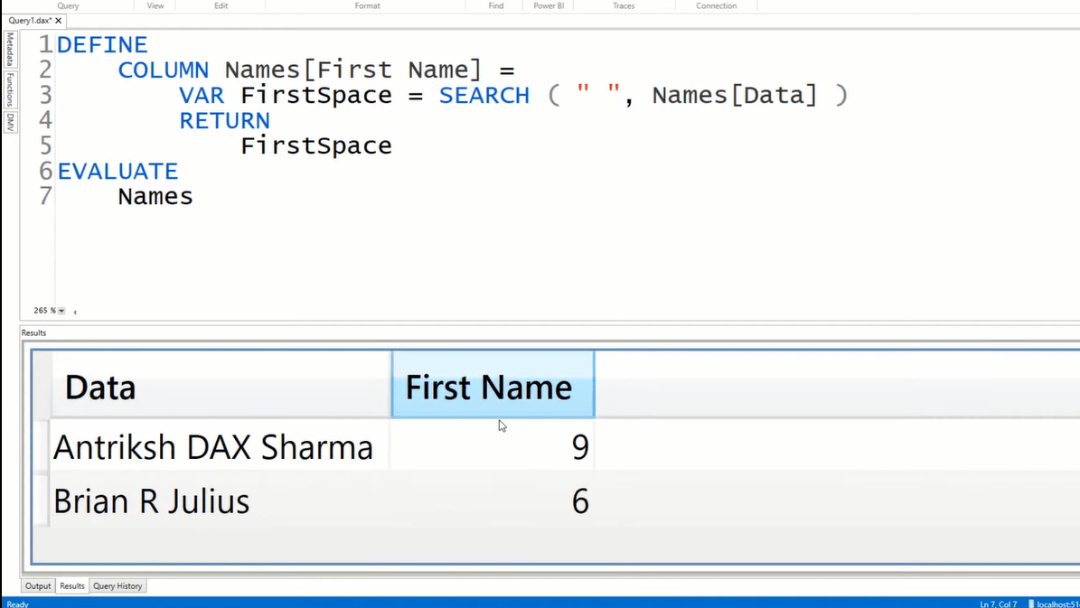Open the DMV side panel
The width and height of the screenshot is (1080, 608).
click(10, 123)
